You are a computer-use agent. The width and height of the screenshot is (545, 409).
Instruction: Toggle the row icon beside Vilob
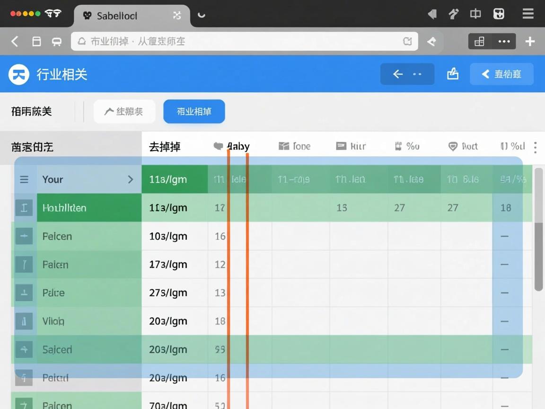24,321
